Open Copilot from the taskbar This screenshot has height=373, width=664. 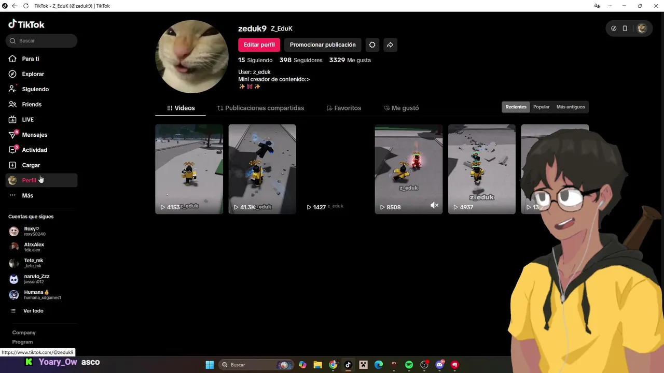pos(302,365)
